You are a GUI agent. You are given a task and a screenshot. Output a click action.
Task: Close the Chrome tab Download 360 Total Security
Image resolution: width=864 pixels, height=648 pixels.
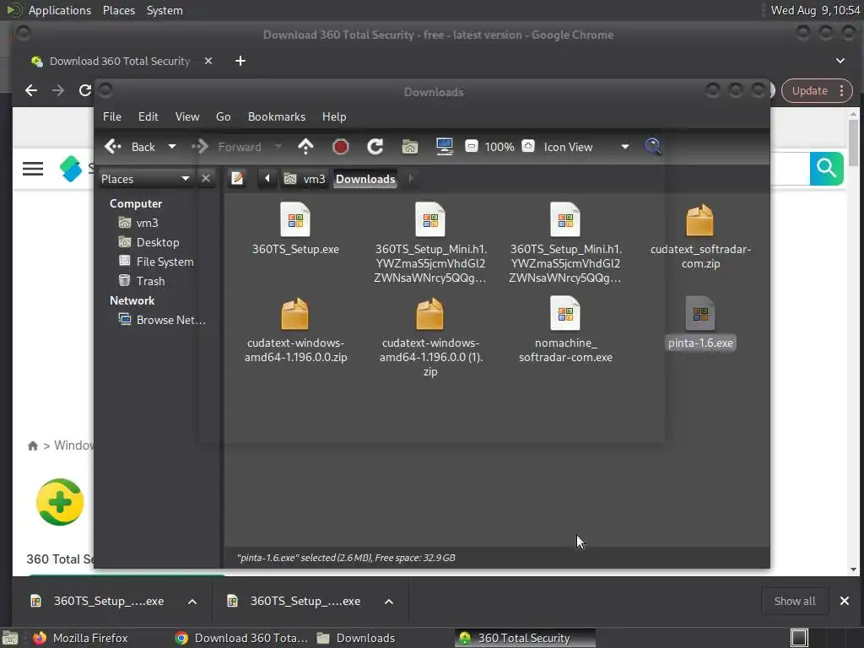(208, 61)
